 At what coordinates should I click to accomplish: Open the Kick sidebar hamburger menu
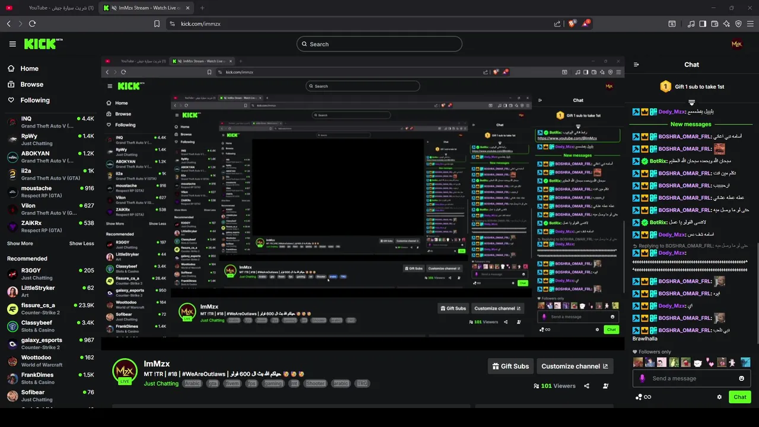tap(12, 44)
